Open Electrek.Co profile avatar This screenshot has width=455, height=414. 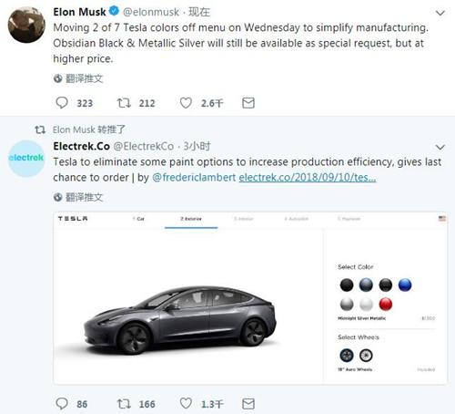[26, 159]
